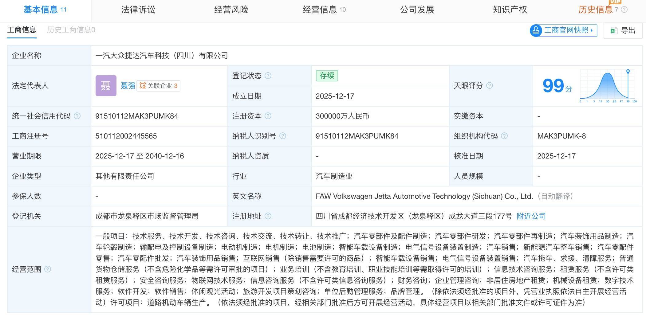Click the 99 marker on the rating curve

628,71
